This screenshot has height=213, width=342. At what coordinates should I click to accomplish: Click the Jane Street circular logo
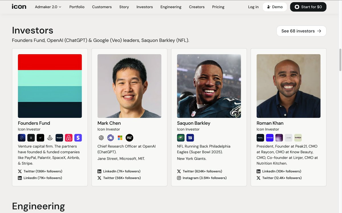coord(111,138)
